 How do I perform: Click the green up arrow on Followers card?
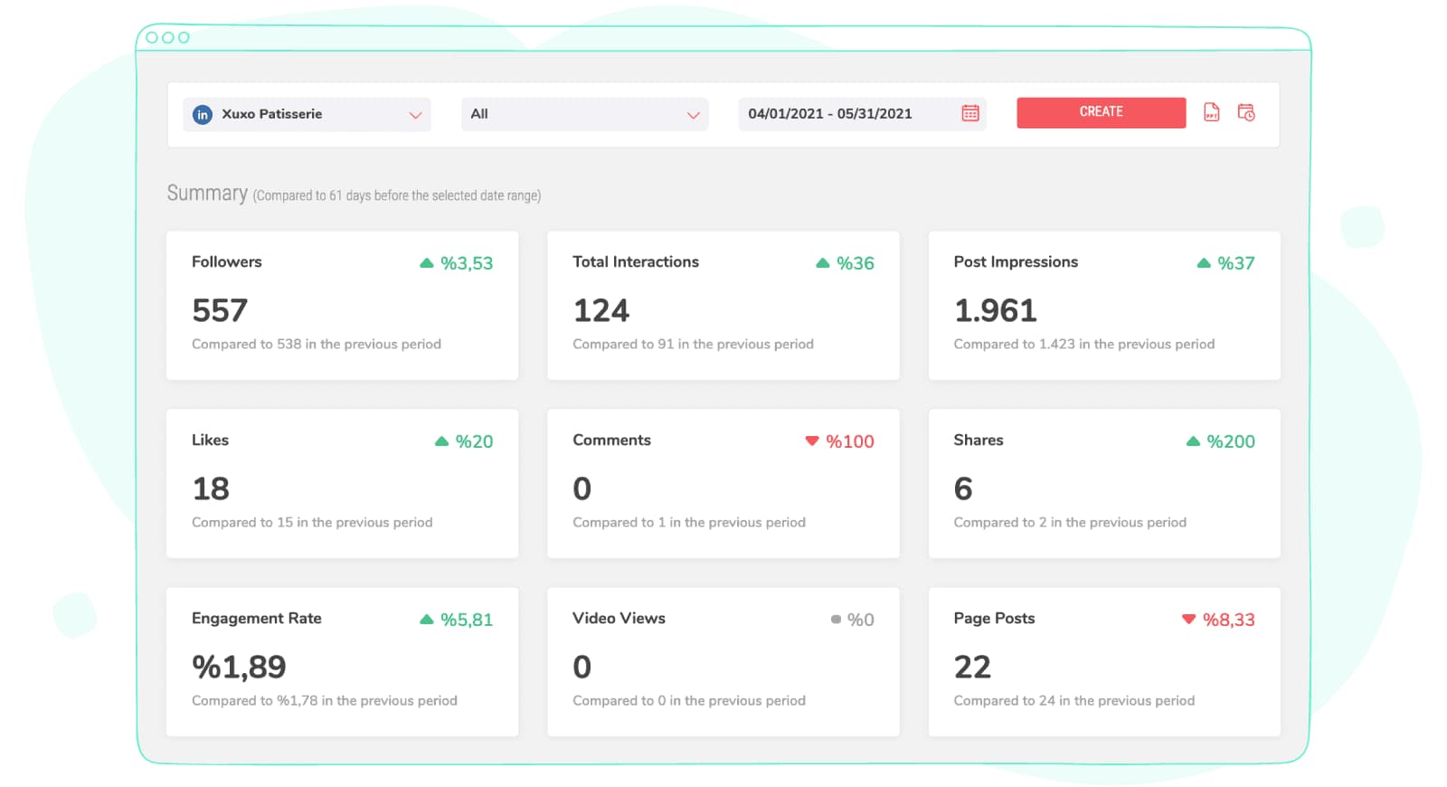427,263
